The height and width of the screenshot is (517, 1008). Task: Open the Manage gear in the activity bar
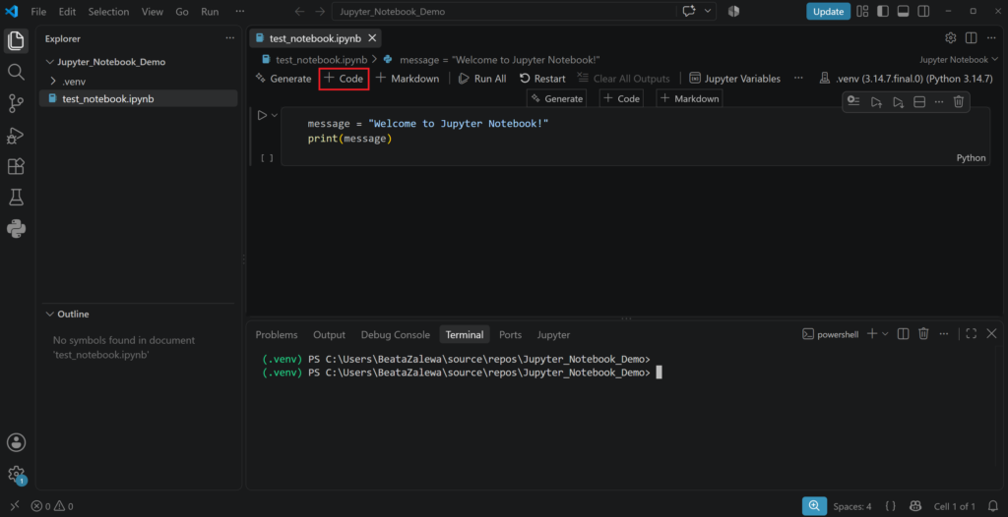16,475
